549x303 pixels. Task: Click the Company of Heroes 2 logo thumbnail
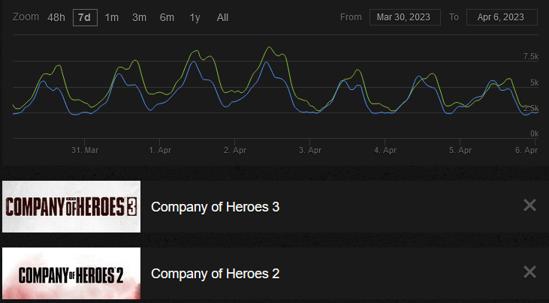point(71,274)
